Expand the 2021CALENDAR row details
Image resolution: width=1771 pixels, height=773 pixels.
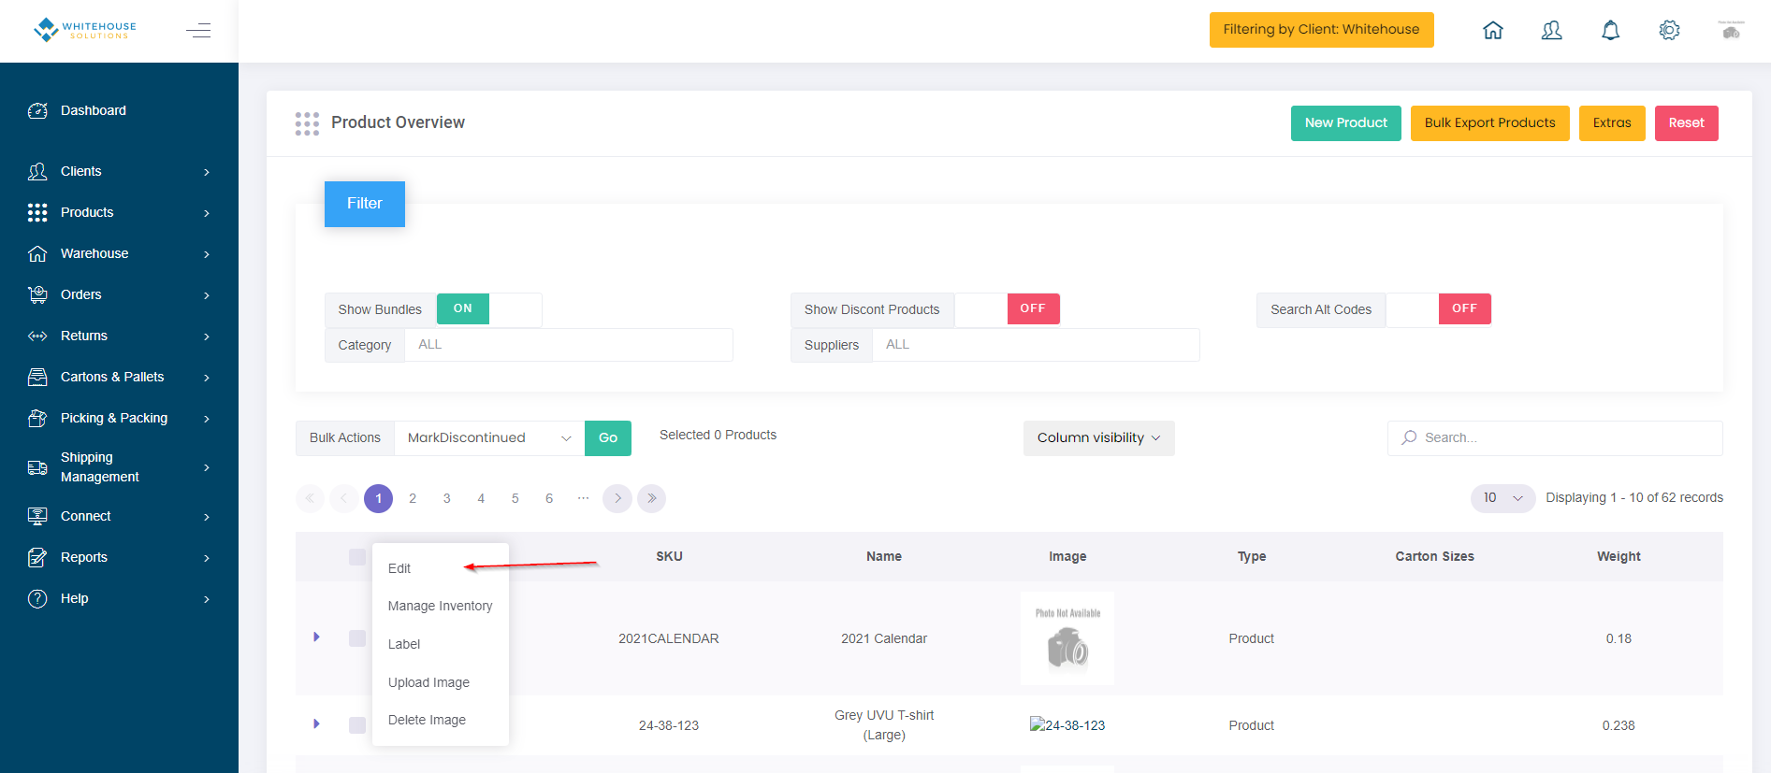point(316,637)
